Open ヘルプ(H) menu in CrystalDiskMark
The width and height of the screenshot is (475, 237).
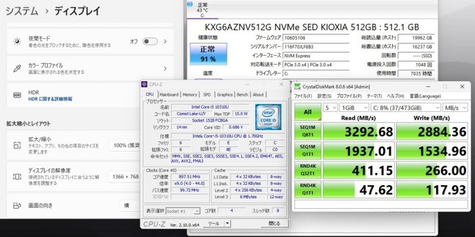[396, 96]
